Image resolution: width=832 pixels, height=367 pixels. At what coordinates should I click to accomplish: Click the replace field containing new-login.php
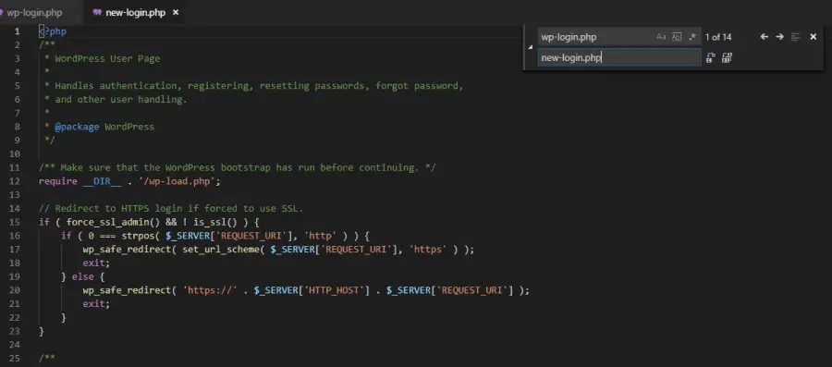pos(619,57)
